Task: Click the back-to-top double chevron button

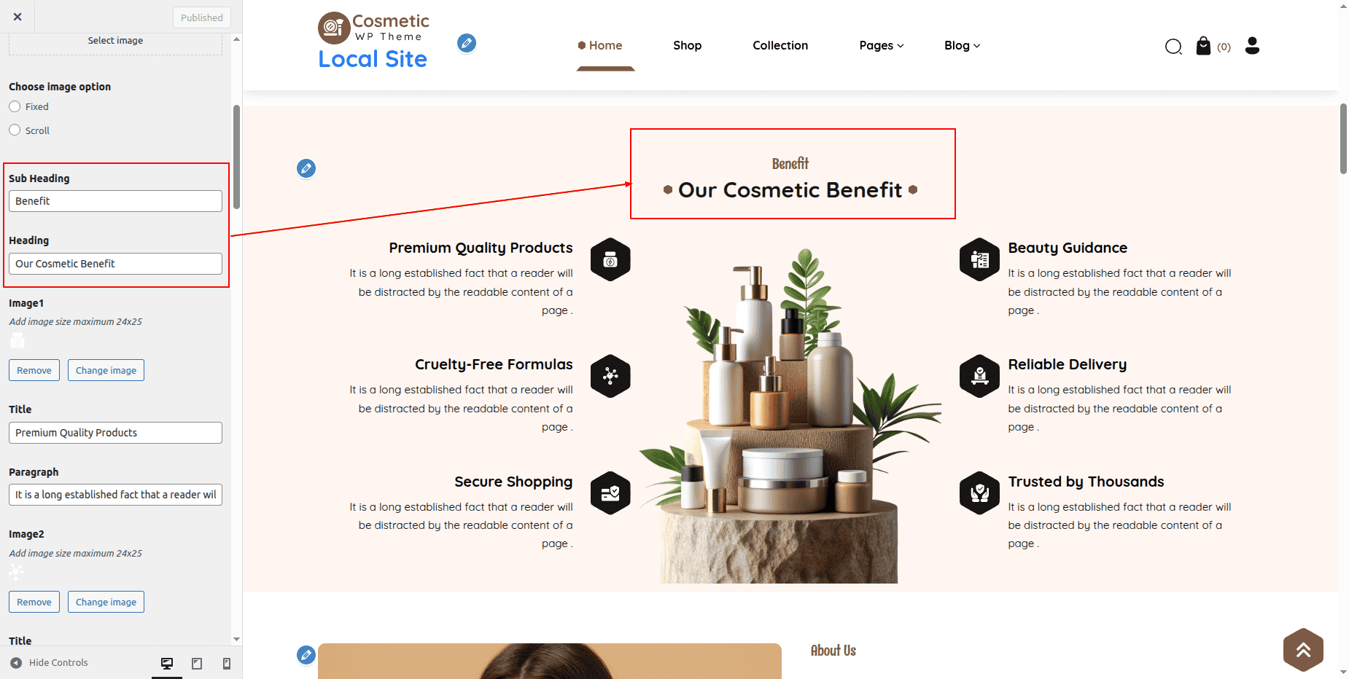Action: point(1303,650)
